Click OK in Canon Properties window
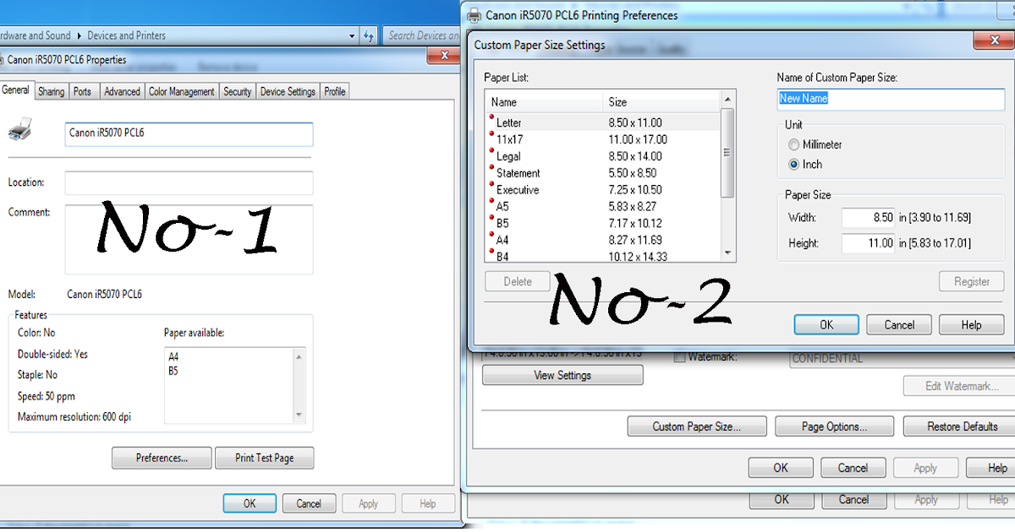1015x532 pixels. [x=250, y=503]
